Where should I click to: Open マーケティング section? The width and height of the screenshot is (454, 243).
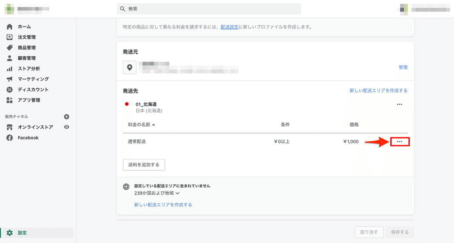[33, 79]
